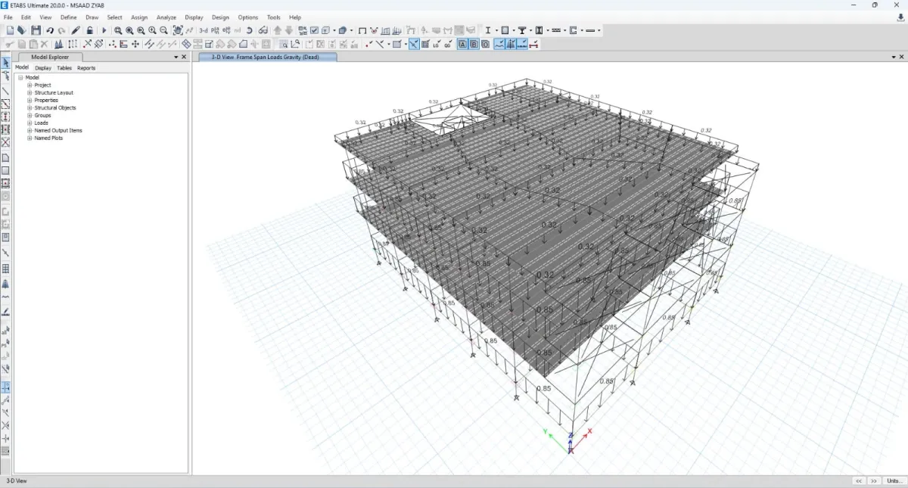Expand the Structure Layout node
The width and height of the screenshot is (908, 488).
tap(30, 93)
